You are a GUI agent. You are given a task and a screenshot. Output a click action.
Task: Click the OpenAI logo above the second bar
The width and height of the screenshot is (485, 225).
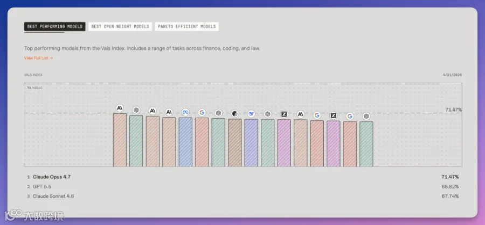(136, 110)
